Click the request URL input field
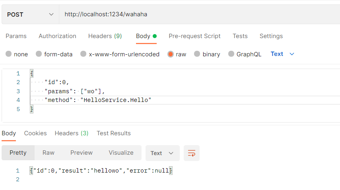 [x=199, y=15]
